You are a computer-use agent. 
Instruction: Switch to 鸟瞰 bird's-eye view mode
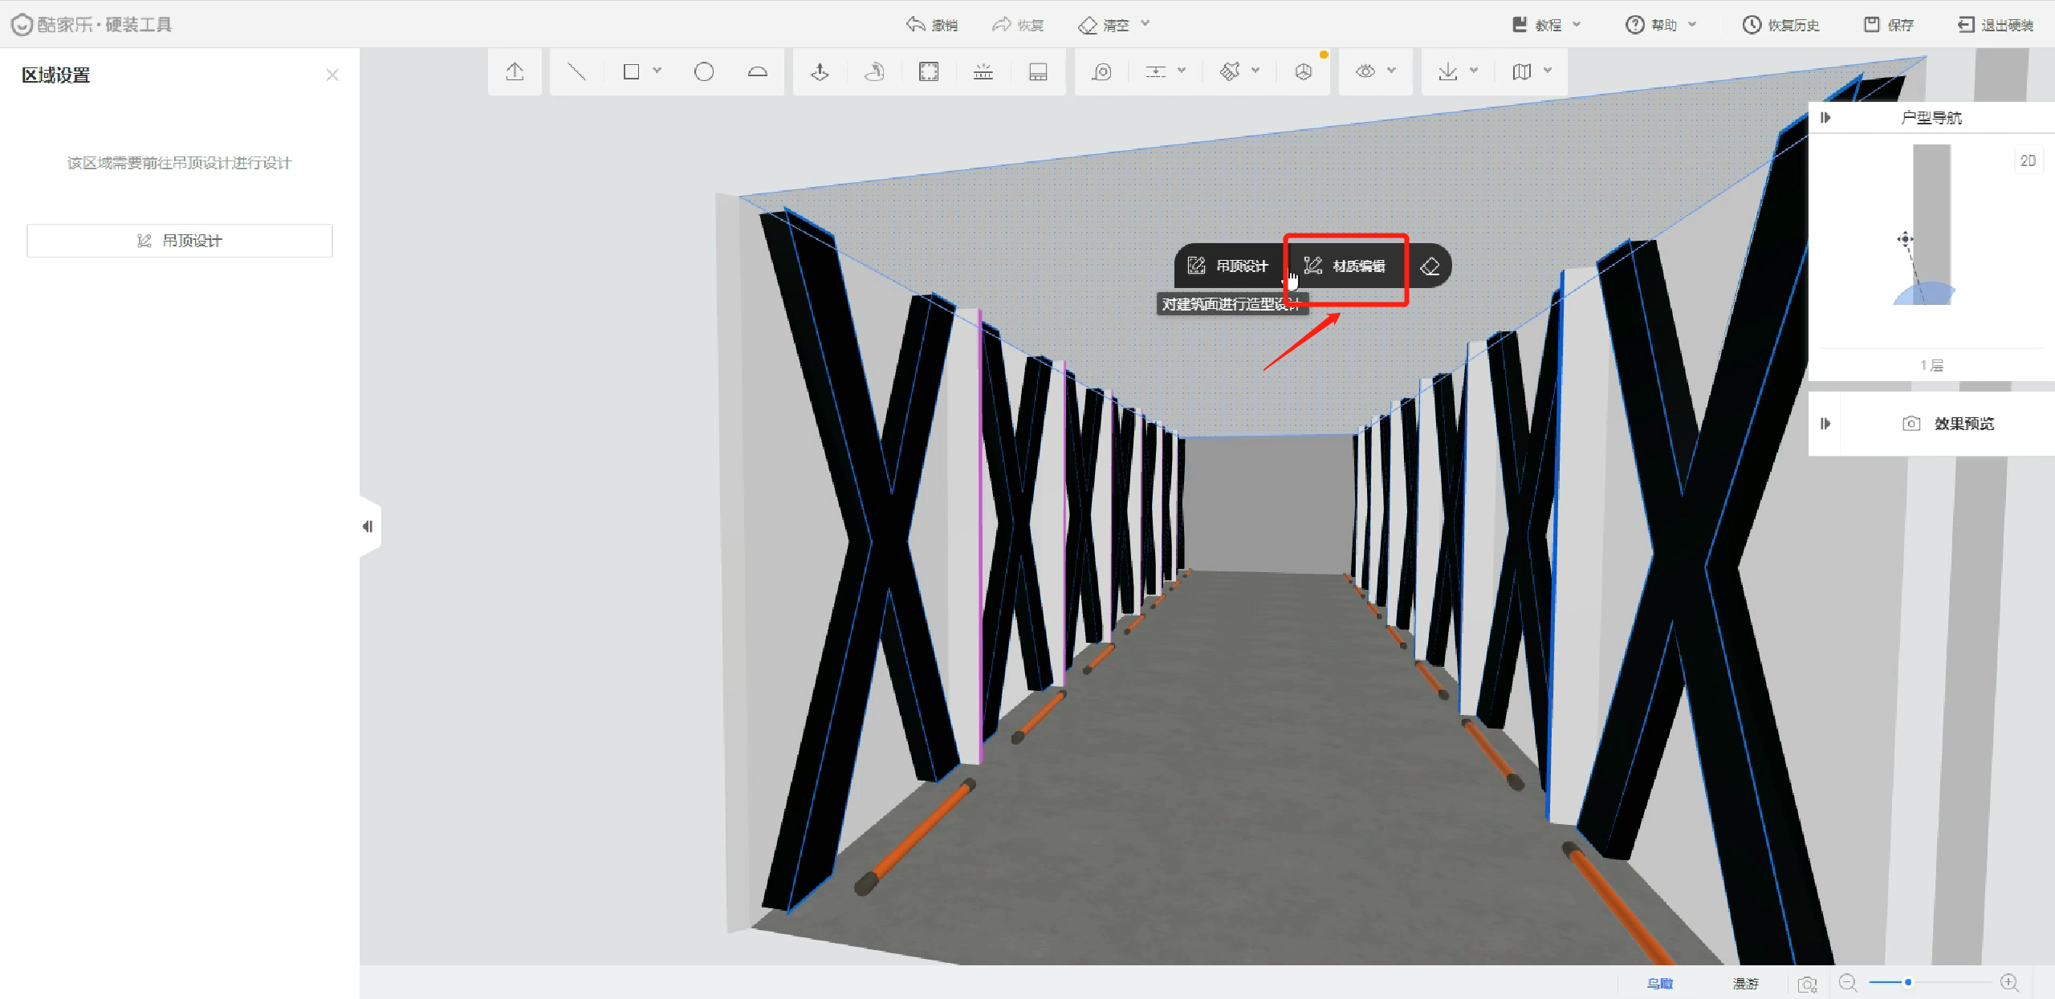(x=1660, y=984)
